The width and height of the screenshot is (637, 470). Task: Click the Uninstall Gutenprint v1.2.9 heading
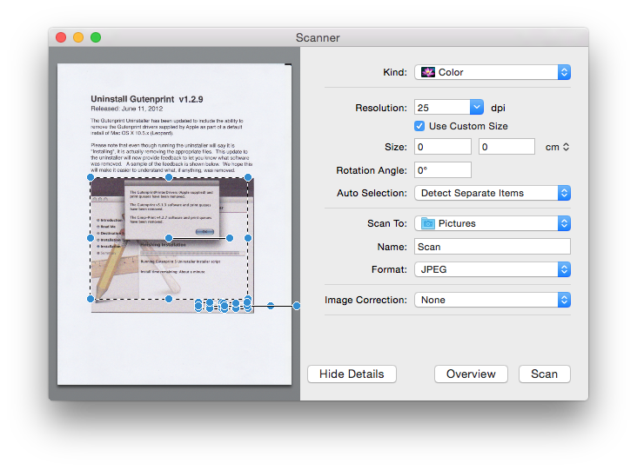(147, 99)
